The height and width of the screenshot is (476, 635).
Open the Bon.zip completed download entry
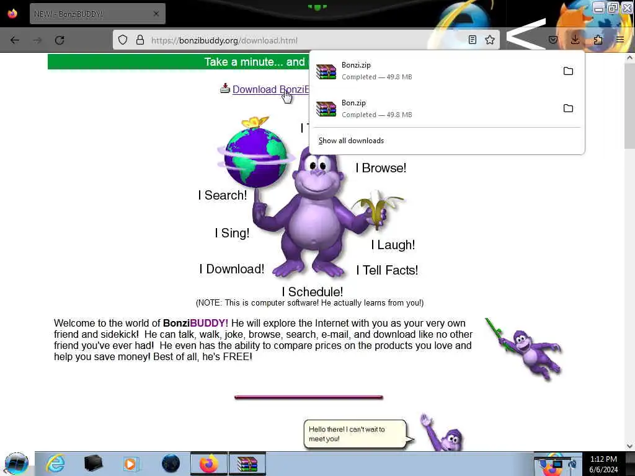coord(446,108)
